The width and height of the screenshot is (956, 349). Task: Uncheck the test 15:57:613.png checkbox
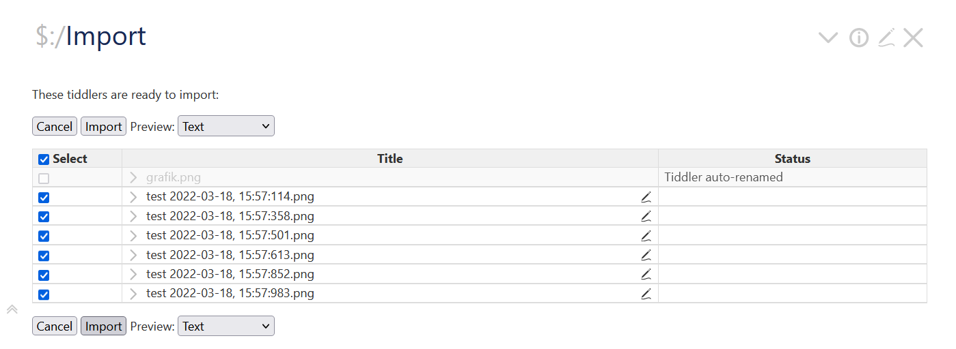click(x=44, y=256)
